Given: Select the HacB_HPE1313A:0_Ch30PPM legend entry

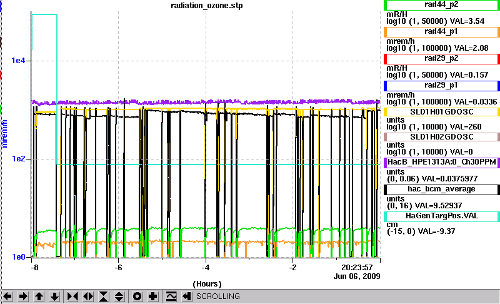Looking at the screenshot, I should coord(442,163).
